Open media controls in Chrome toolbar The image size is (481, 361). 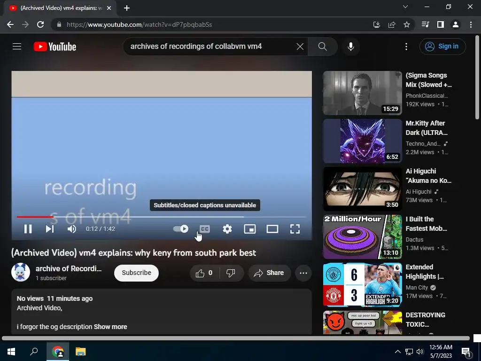tap(426, 24)
